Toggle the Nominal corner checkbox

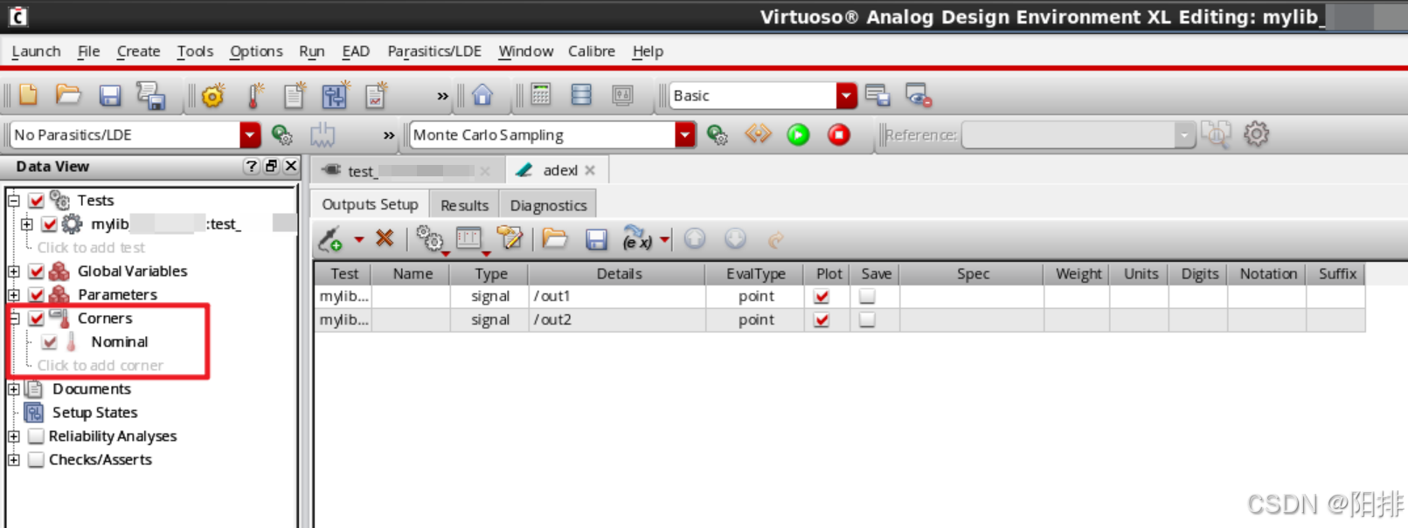pyautogui.click(x=50, y=342)
